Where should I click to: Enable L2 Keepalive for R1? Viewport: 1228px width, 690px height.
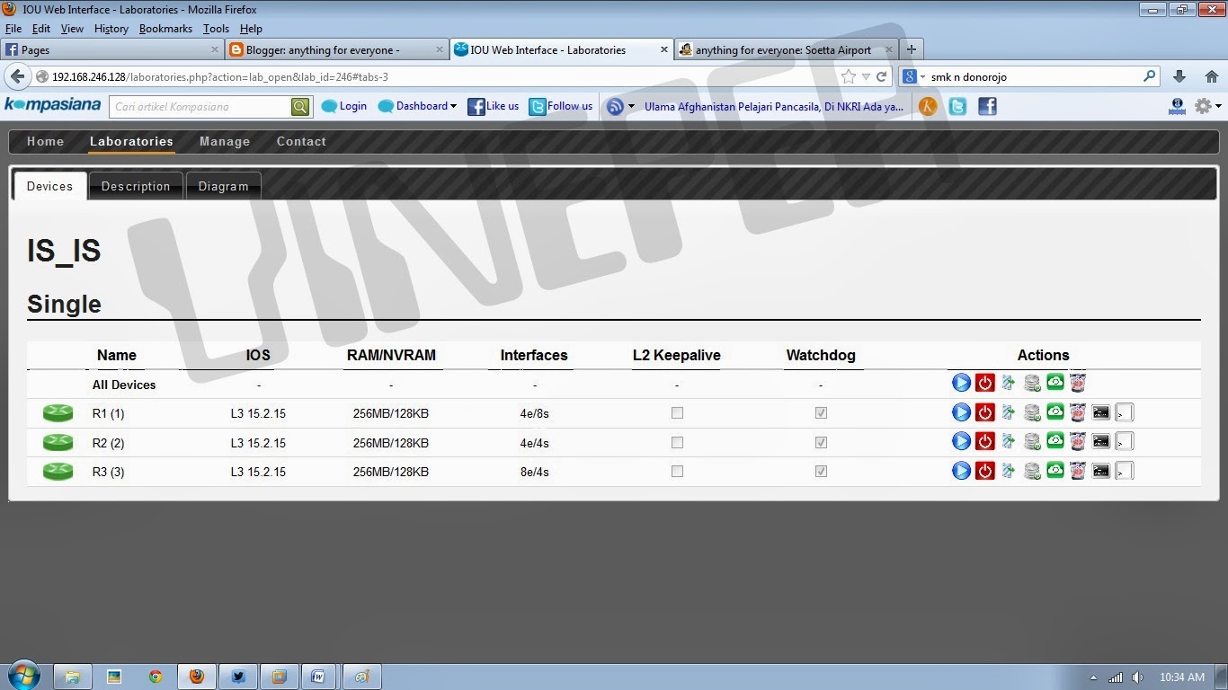[x=677, y=412]
